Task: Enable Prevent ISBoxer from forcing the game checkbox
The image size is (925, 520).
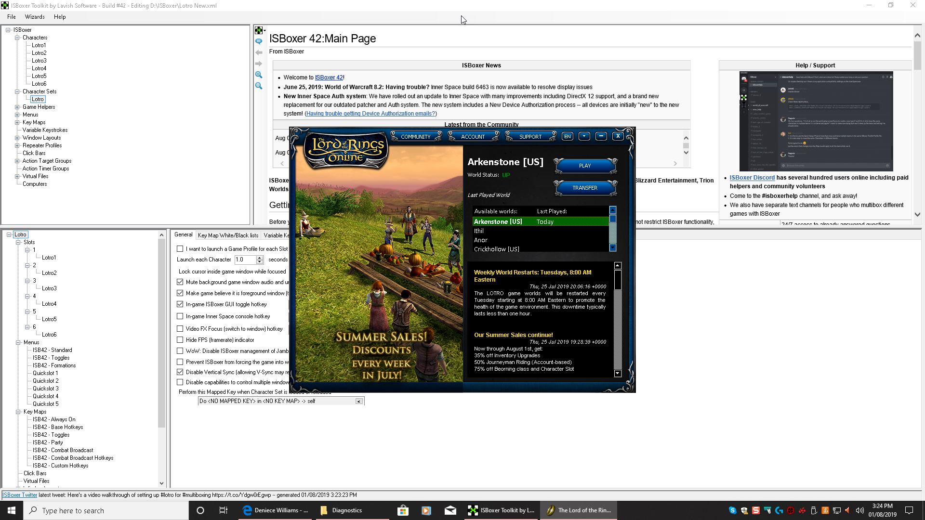Action: pyautogui.click(x=180, y=362)
